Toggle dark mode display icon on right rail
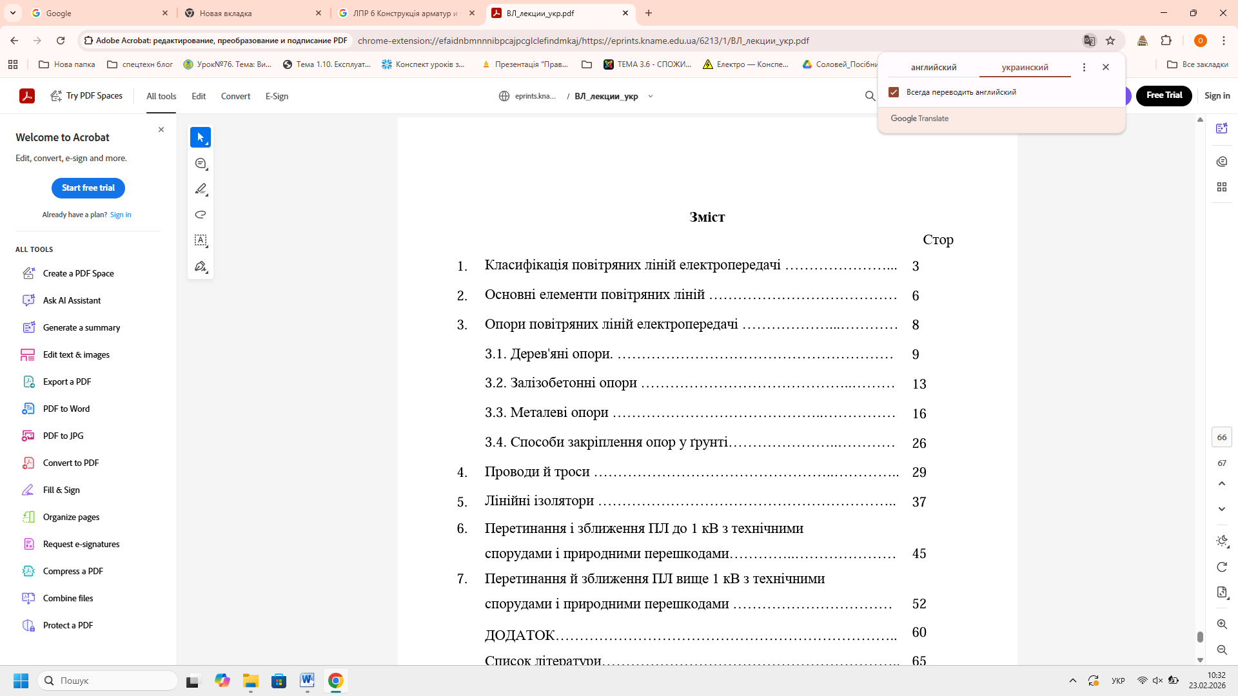1238x696 pixels. 1222,541
